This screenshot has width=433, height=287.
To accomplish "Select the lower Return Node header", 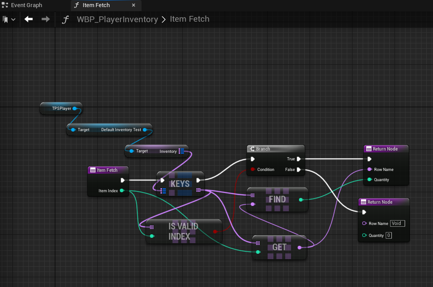I will pos(383,202).
